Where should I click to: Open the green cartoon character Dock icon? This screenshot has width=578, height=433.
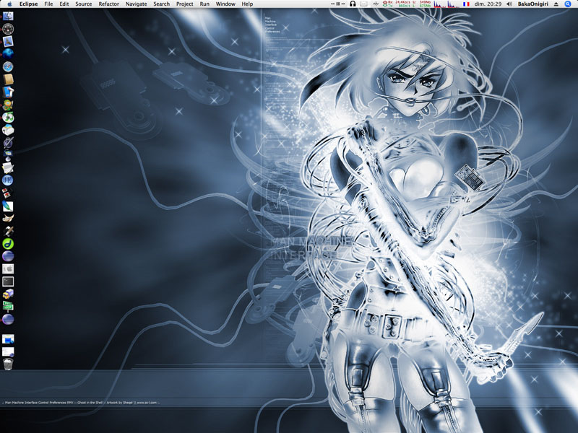coord(8,105)
